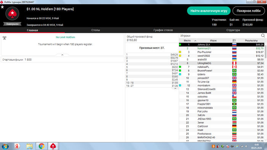267x150 pixels.
Task: Click first place payout $49,26 in prize list
Action: pyautogui.click(x=174, y=55)
